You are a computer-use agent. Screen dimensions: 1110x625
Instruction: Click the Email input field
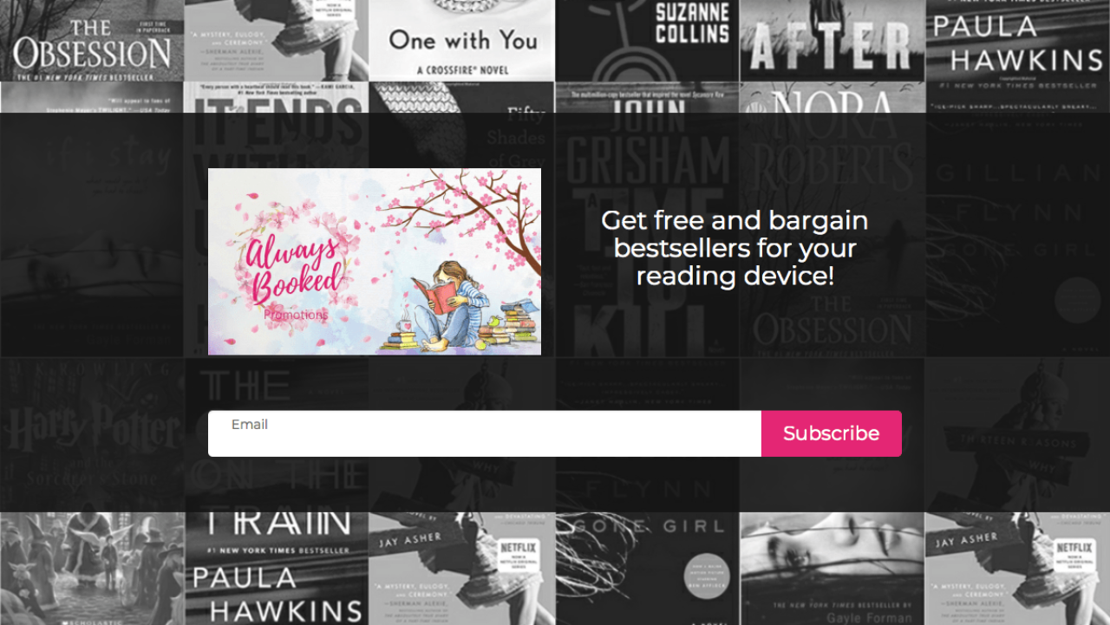485,433
